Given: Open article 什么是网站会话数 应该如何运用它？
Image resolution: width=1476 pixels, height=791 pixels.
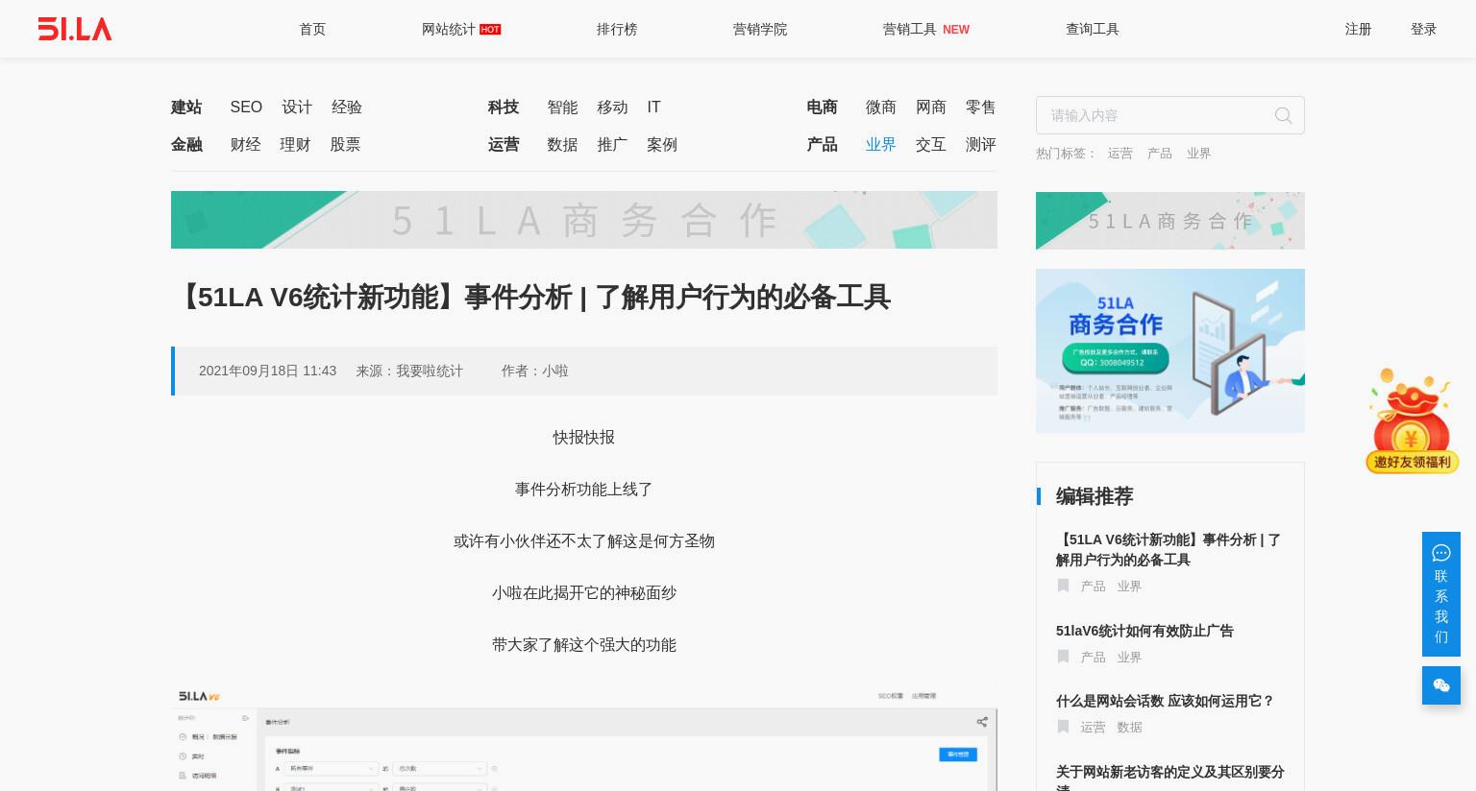Looking at the screenshot, I should pos(1165,701).
